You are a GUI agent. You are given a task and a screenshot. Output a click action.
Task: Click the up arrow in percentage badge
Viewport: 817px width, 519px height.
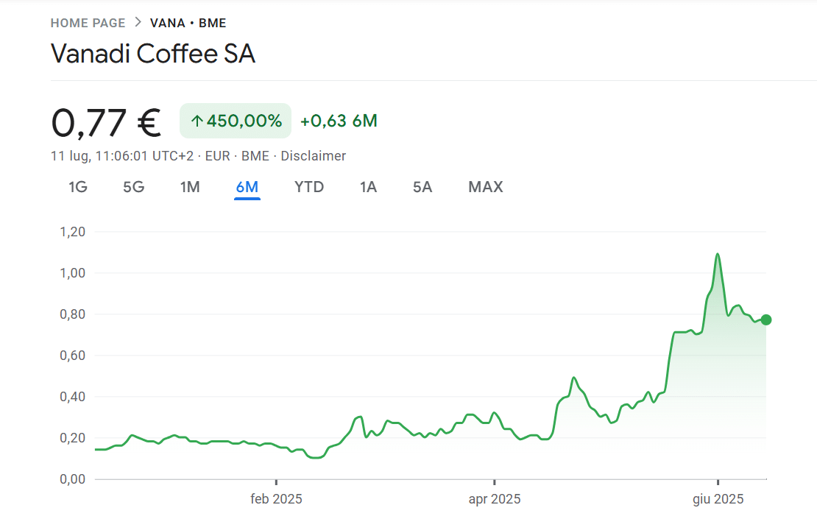(197, 121)
